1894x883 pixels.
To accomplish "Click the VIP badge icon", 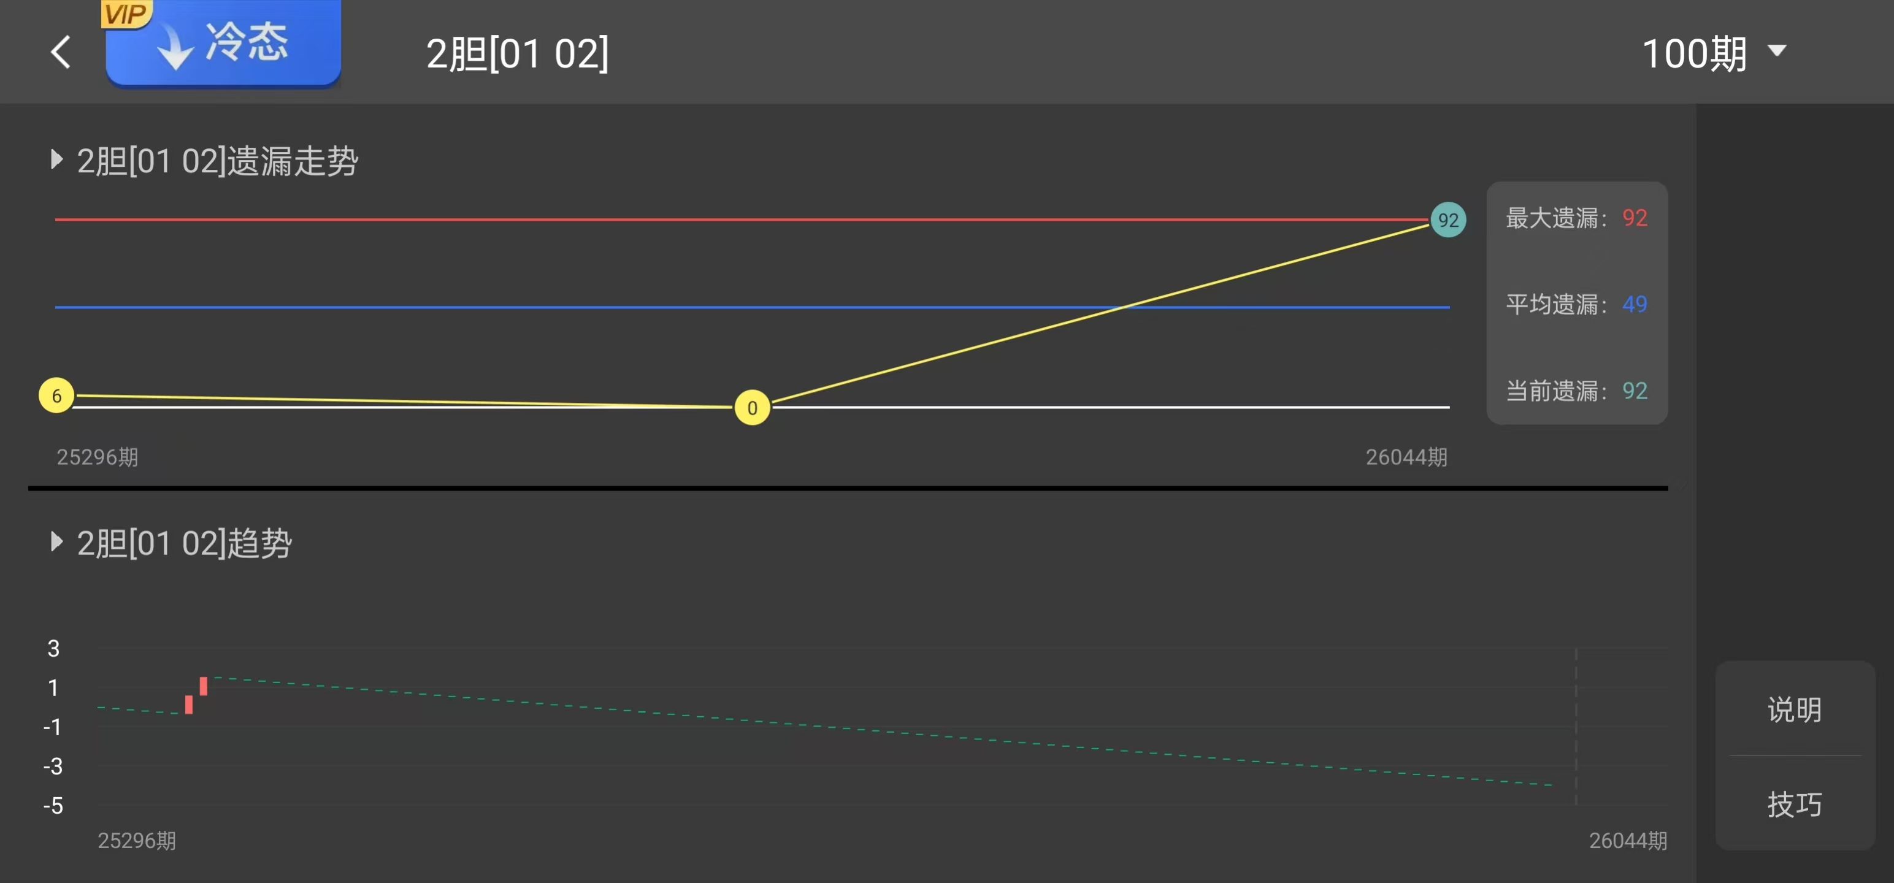I will pos(126,14).
